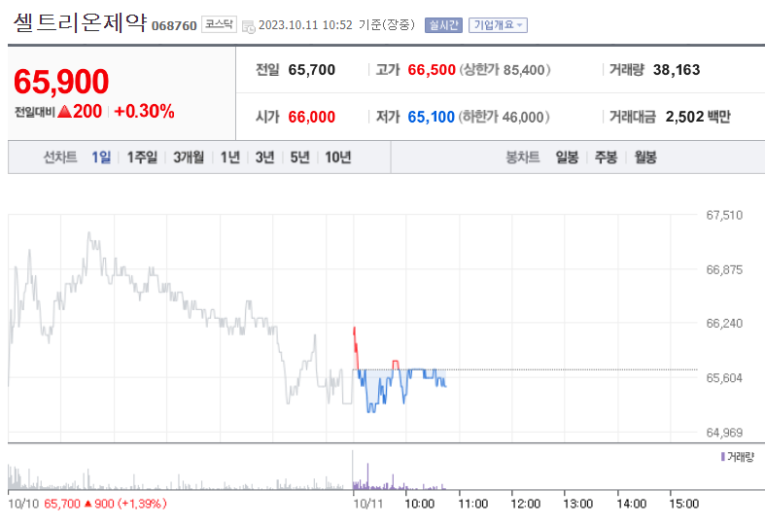Open the 기업개요 dropdown
This screenshot has width=765, height=525.
498,25
